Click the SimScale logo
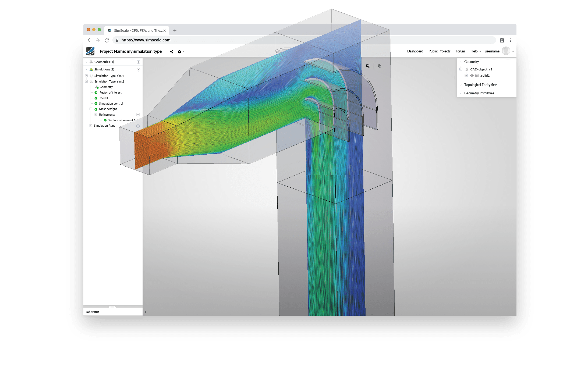Image resolution: width=563 pixels, height=374 pixels. click(90, 51)
